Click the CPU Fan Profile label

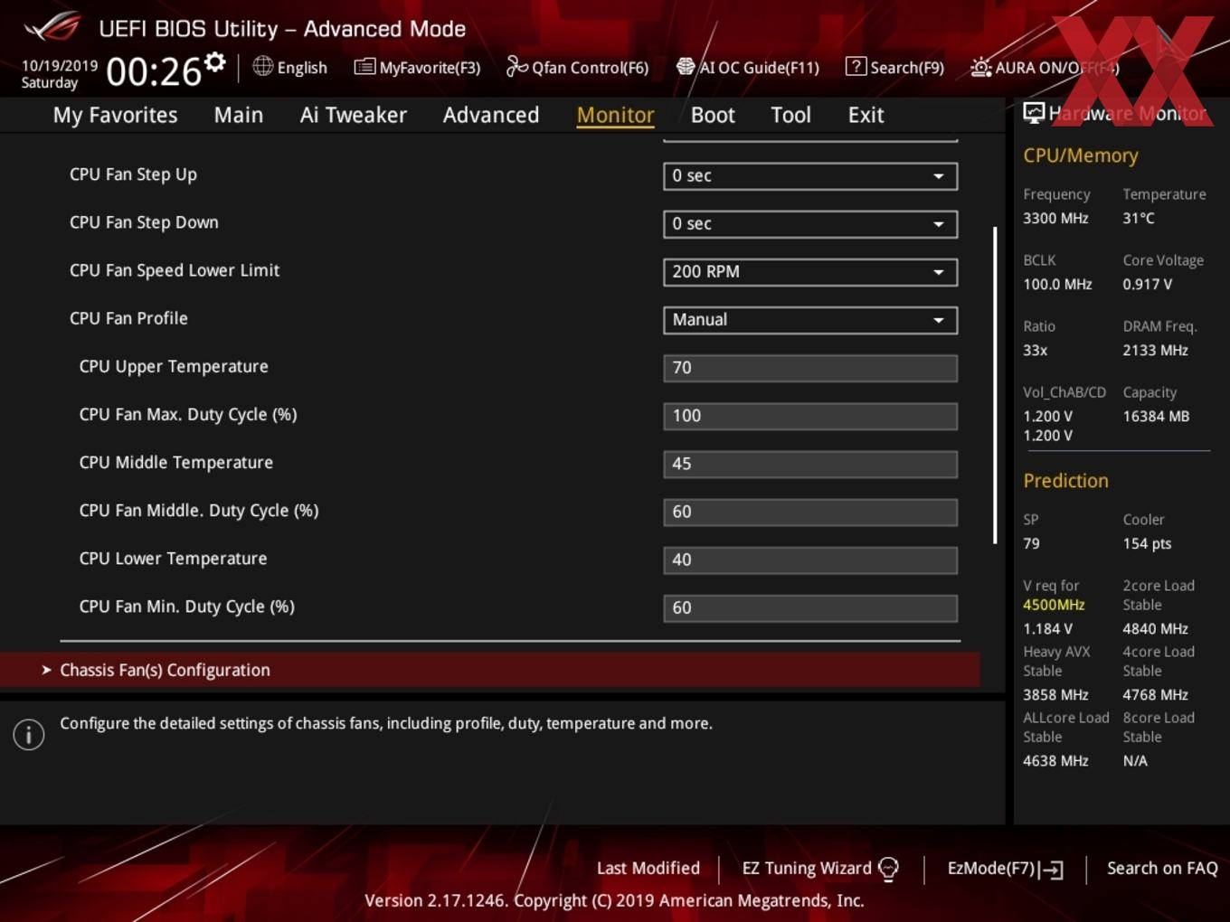128,318
